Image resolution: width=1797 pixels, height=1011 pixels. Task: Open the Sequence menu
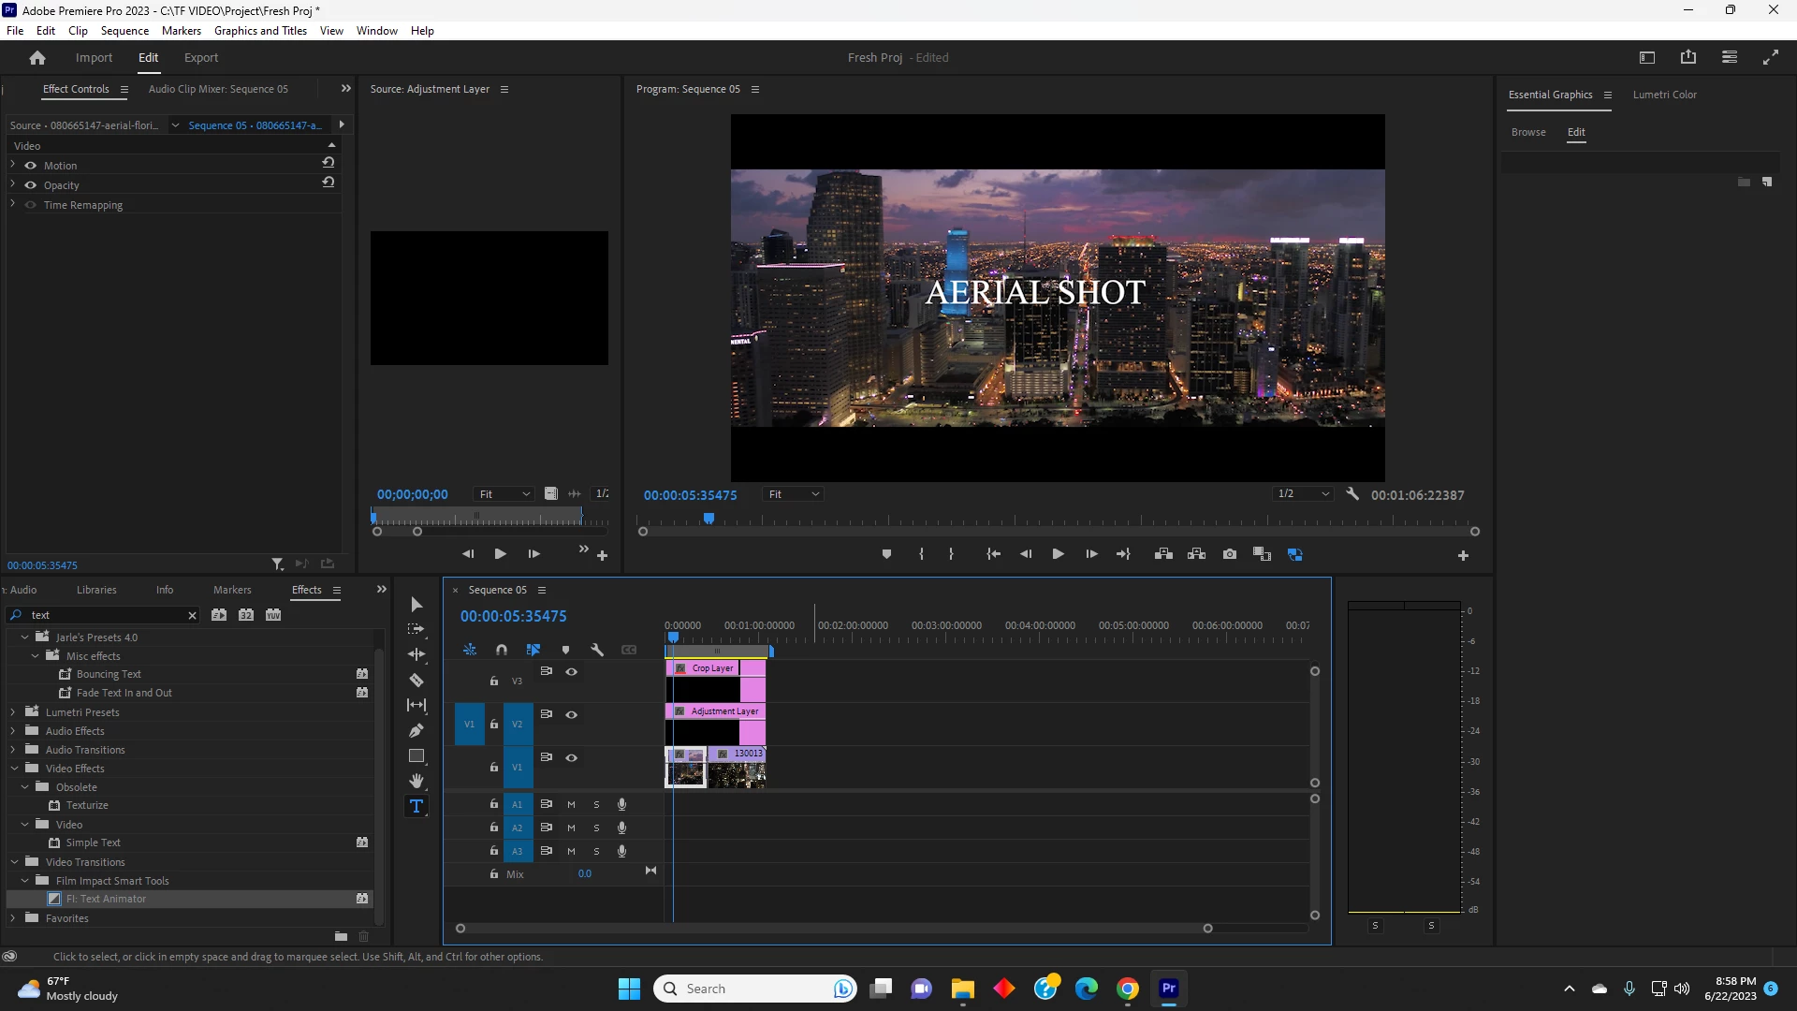(x=124, y=31)
